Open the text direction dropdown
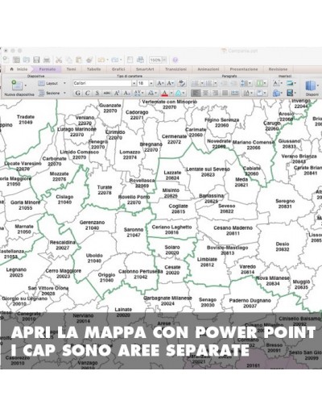Viewport: 322px width, 417px height. [x=247, y=93]
